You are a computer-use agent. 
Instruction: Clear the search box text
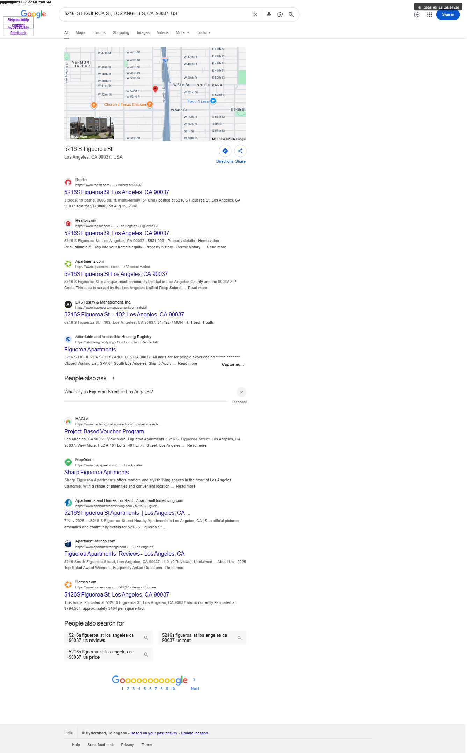coord(255,15)
